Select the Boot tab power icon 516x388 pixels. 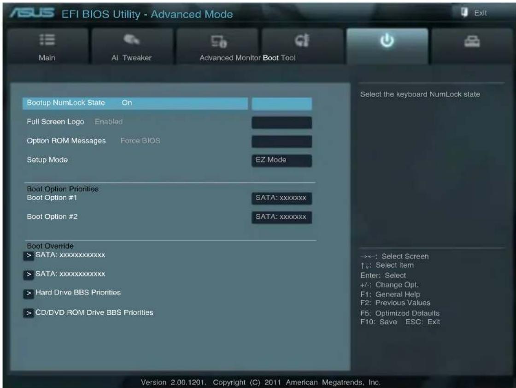tap(387, 41)
